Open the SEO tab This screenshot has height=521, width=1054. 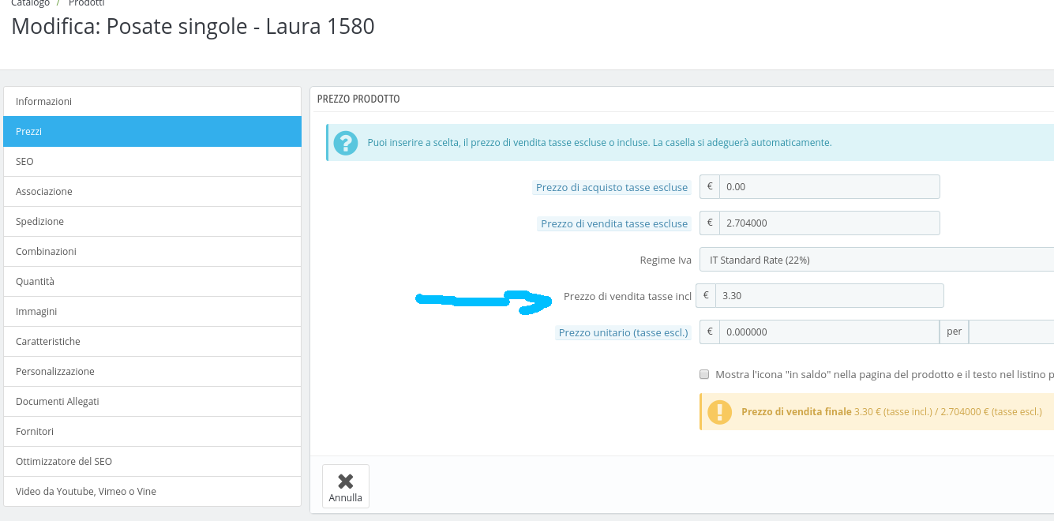152,162
